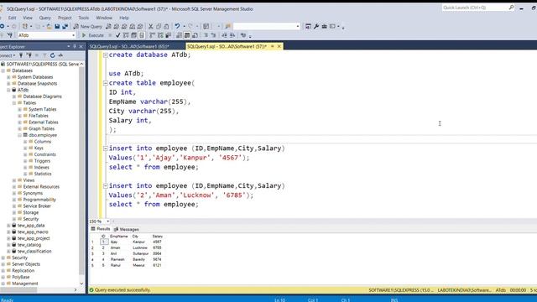Open the Window menu
The height and width of the screenshot is (302, 537).
pos(104,18)
